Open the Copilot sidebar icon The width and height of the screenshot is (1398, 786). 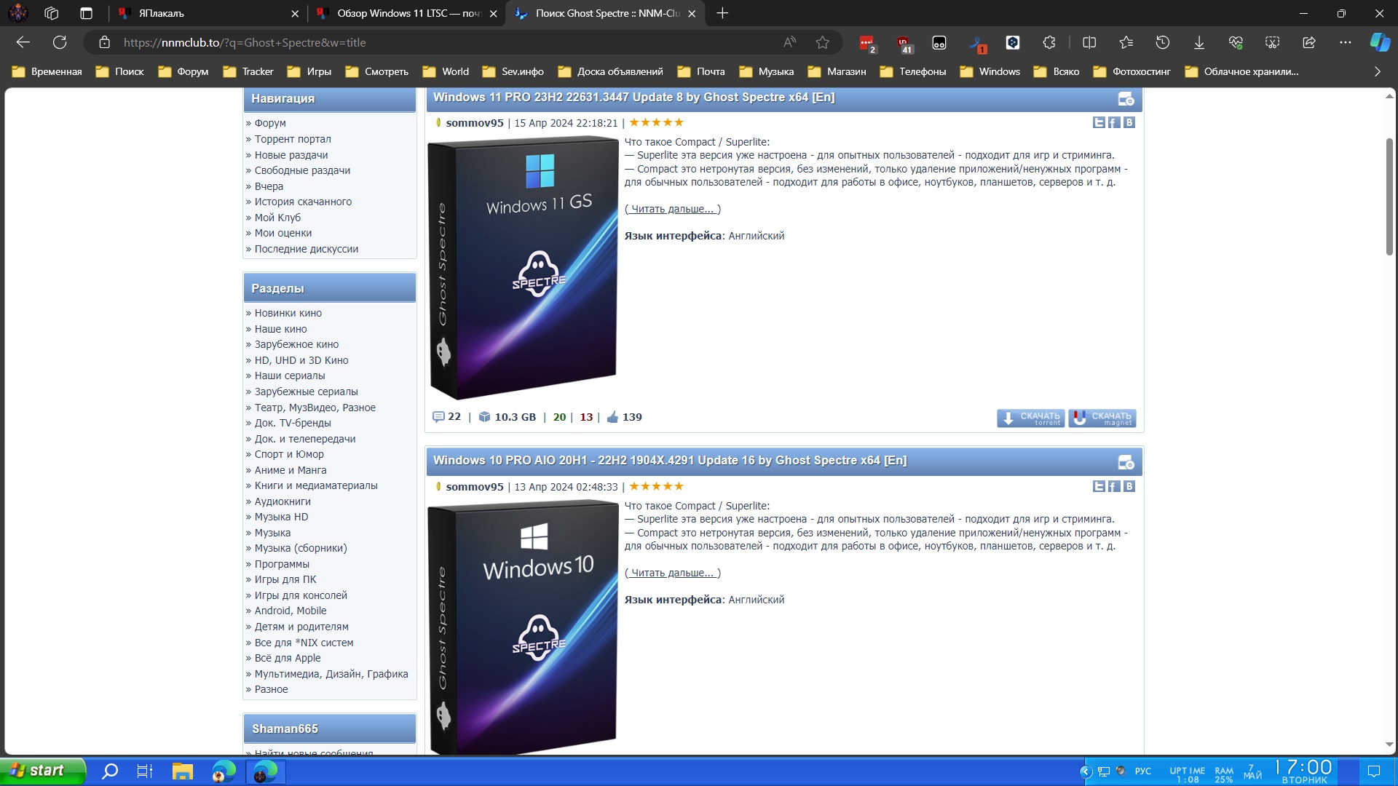coord(1380,42)
